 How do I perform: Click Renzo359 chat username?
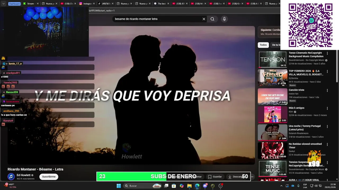(x=12, y=92)
